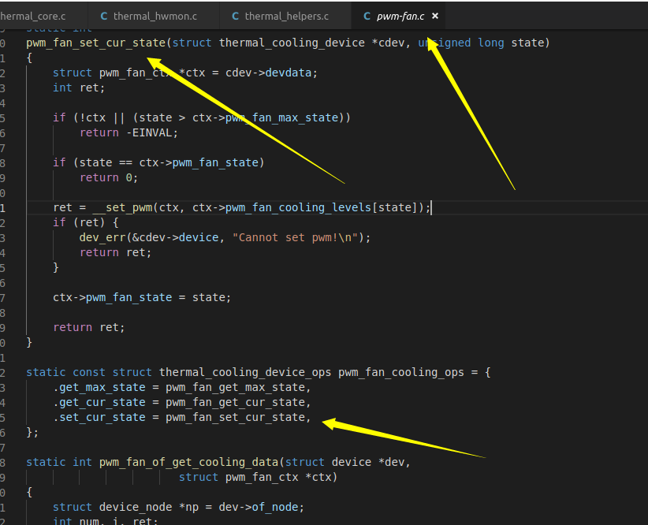Image resolution: width=648 pixels, height=525 pixels.
Task: Click pwm_fan_cooling_levels array reference
Action: (x=299, y=207)
